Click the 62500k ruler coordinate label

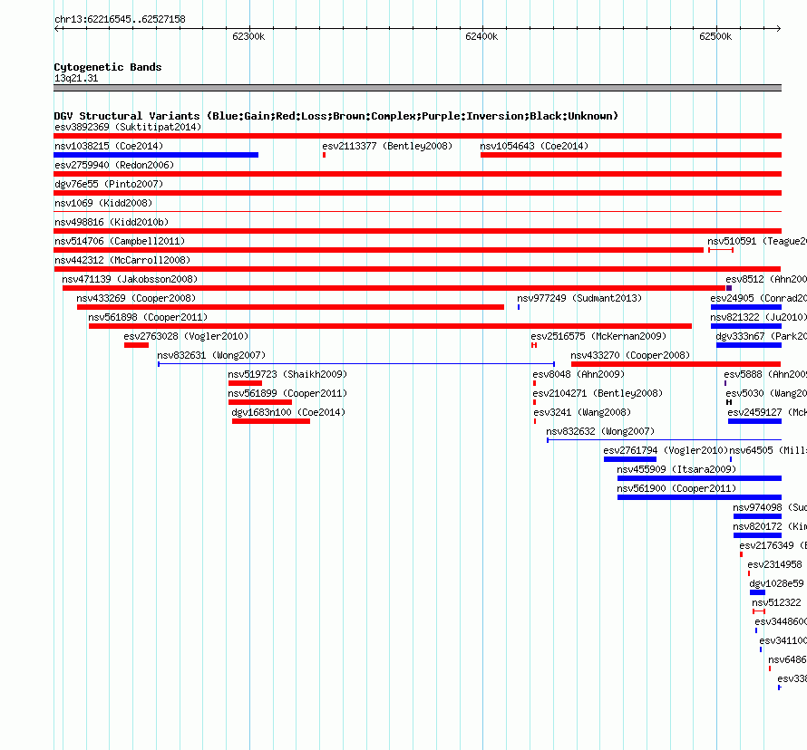715,36
